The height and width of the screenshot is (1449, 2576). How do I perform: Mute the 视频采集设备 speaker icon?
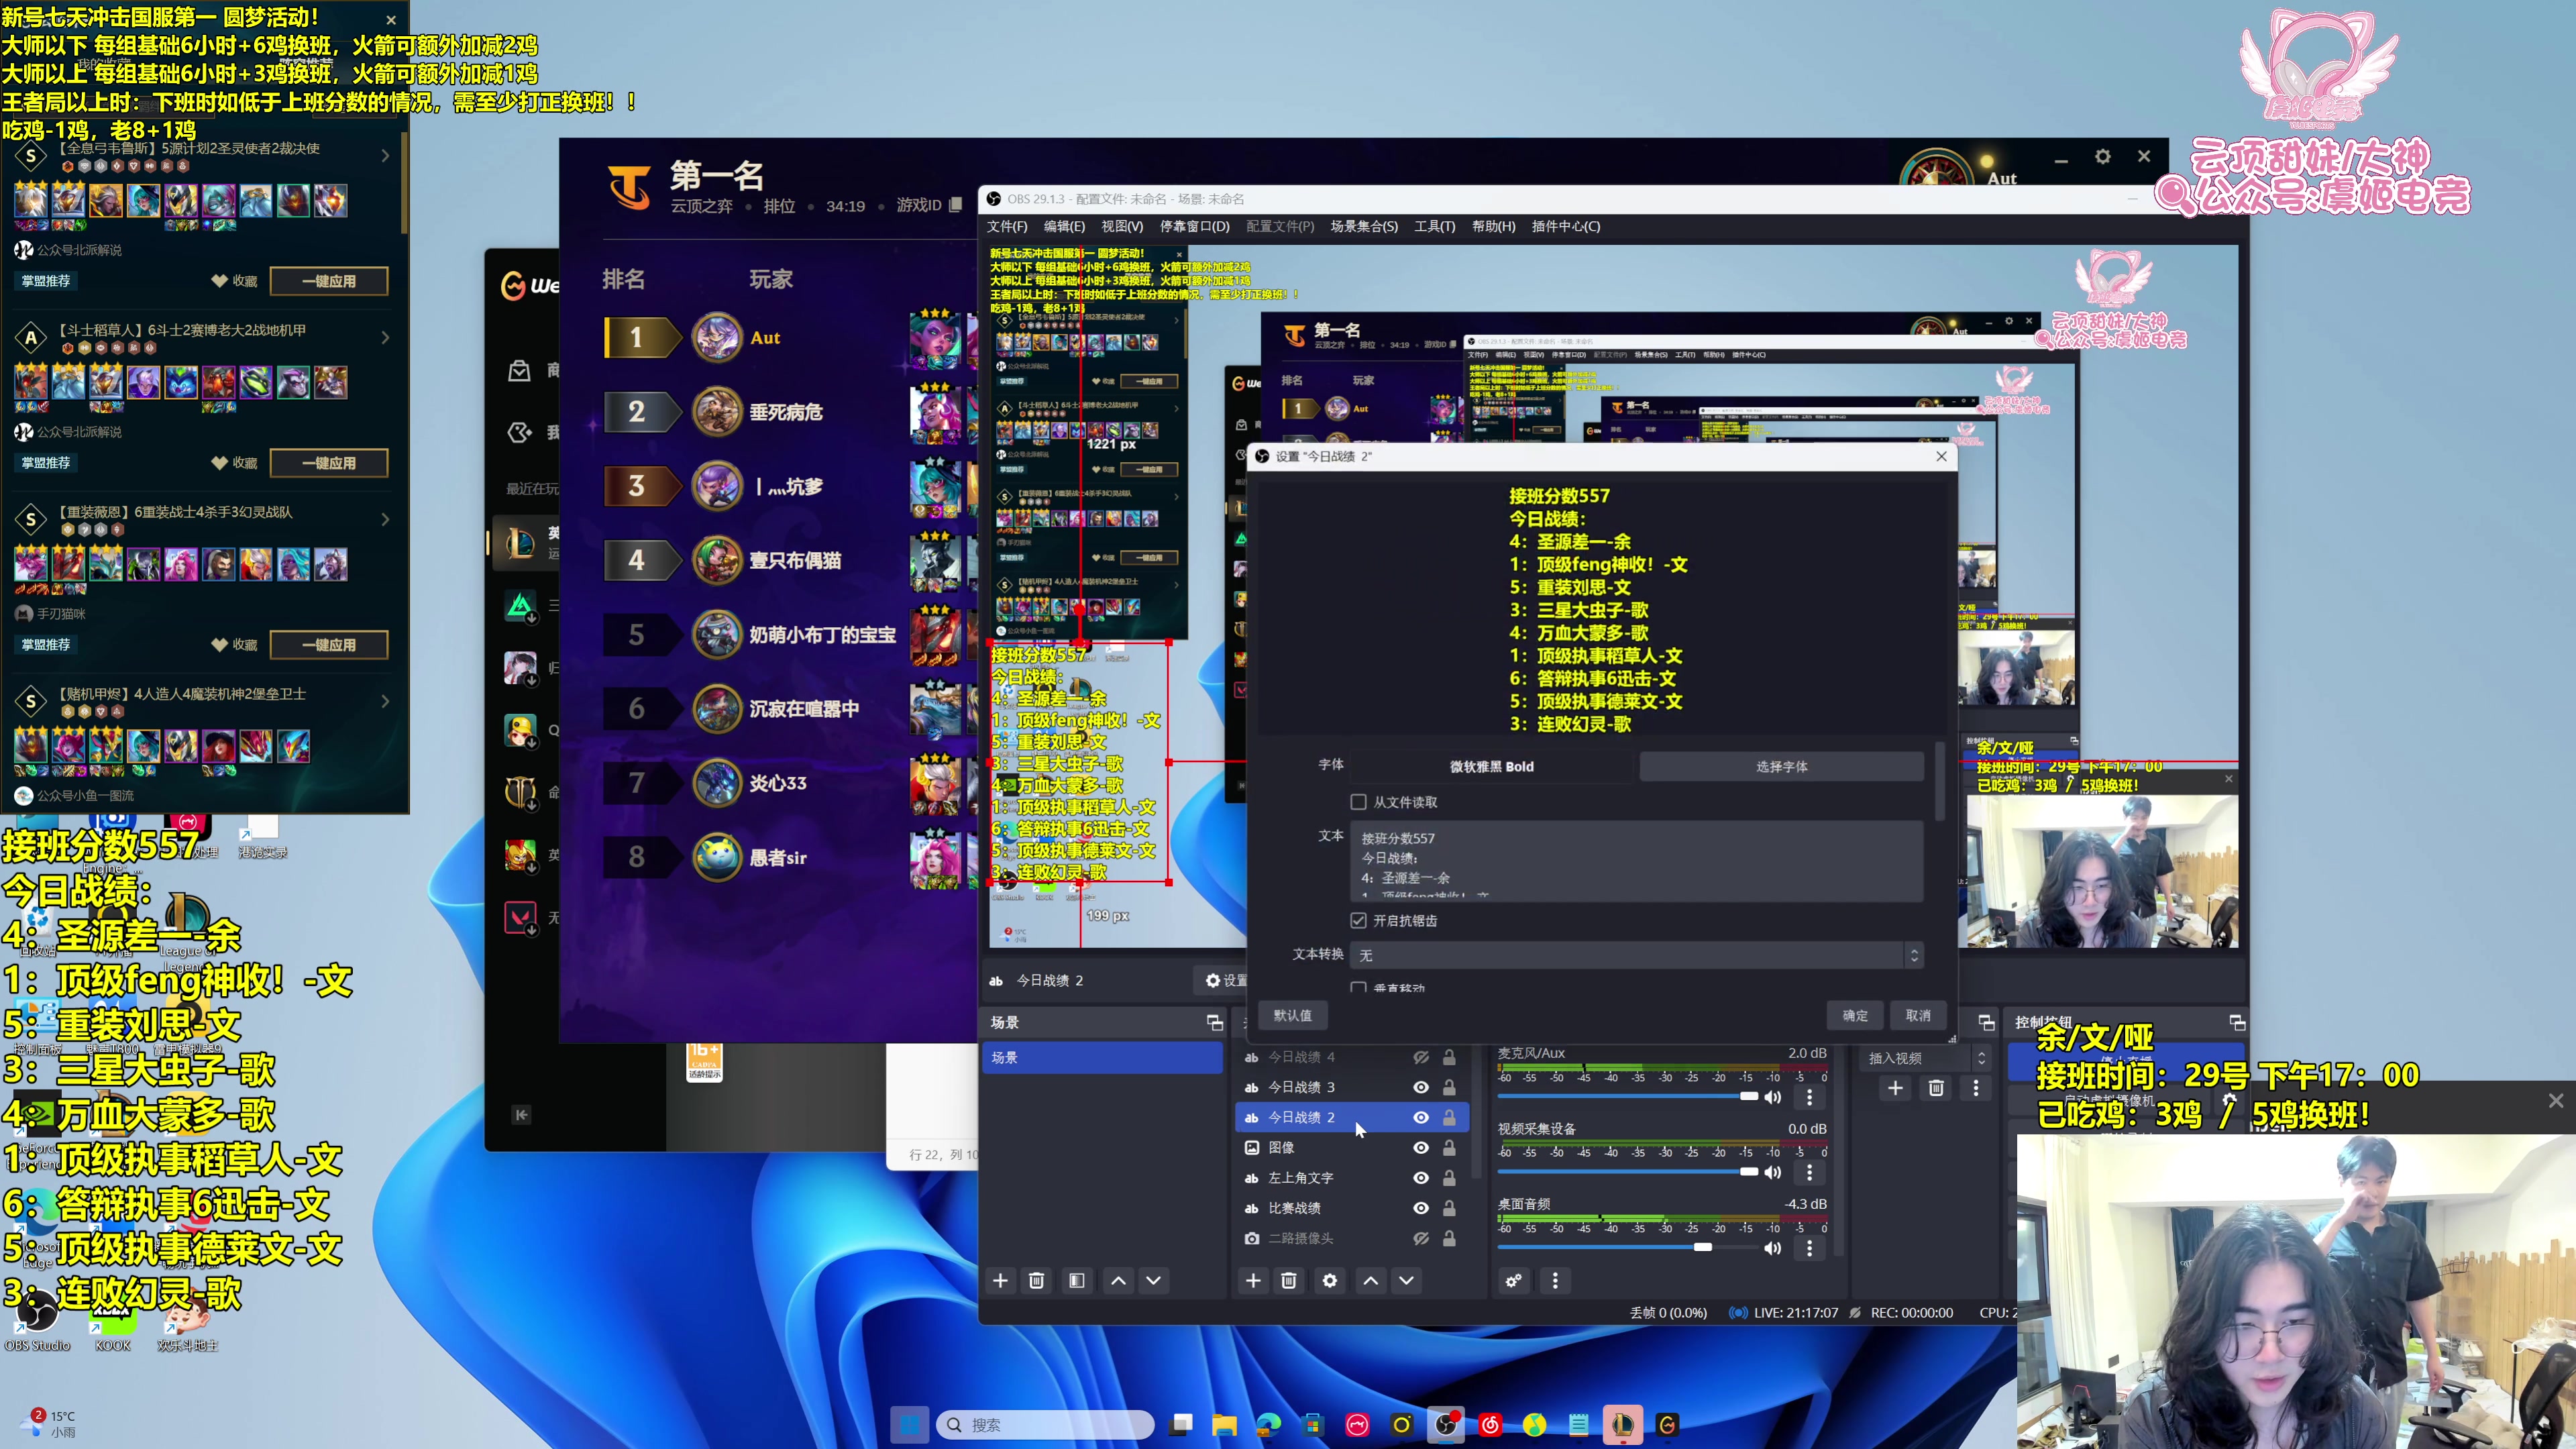[x=1773, y=1172]
